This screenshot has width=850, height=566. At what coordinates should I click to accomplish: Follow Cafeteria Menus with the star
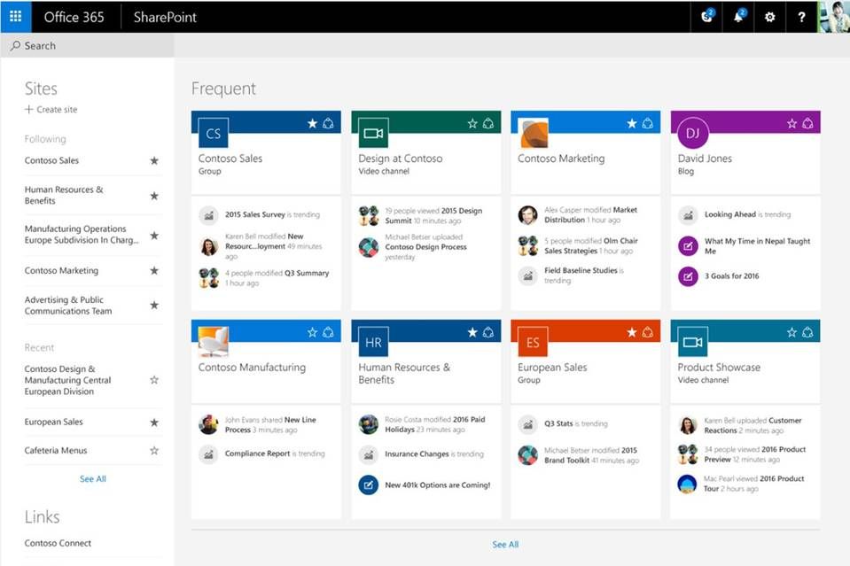coord(154,450)
